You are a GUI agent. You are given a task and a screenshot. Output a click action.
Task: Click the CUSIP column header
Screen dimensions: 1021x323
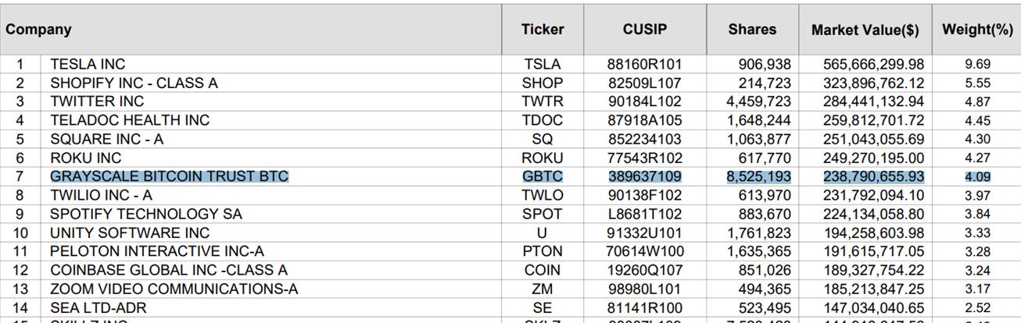tap(645, 30)
